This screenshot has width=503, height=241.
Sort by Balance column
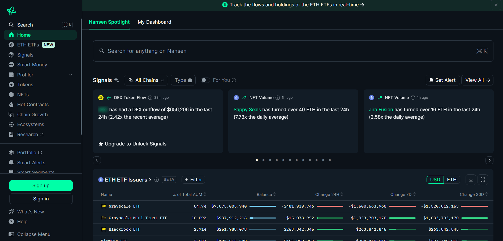pos(266,195)
